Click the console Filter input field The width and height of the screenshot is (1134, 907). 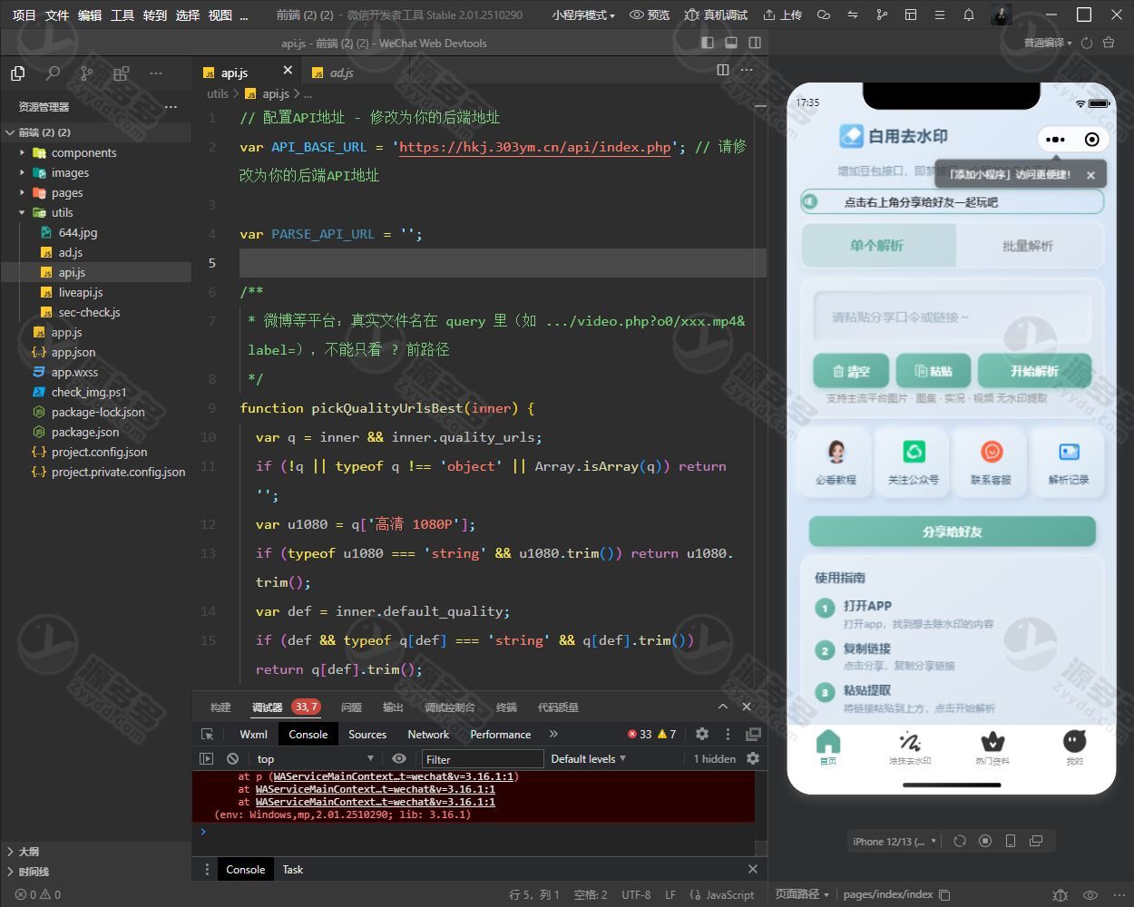(483, 759)
